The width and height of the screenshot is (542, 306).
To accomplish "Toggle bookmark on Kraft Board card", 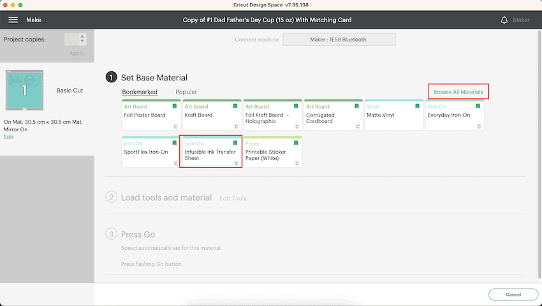I will point(235,106).
